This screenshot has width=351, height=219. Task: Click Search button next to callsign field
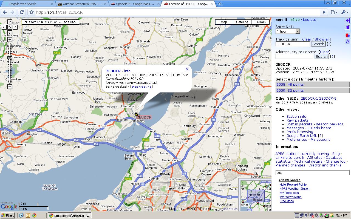pos(318,44)
